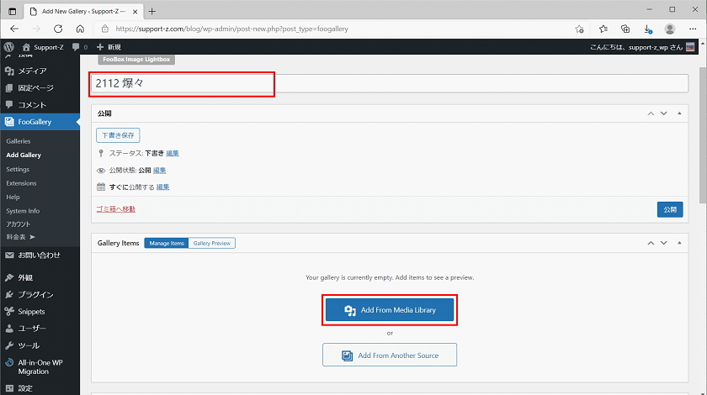
Task: Open the プラグイン plugins menu
Action: click(35, 294)
